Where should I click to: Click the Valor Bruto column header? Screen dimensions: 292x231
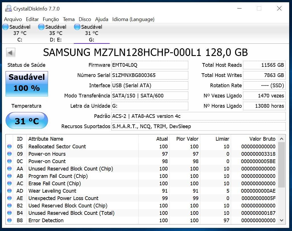pyautogui.click(x=254, y=139)
